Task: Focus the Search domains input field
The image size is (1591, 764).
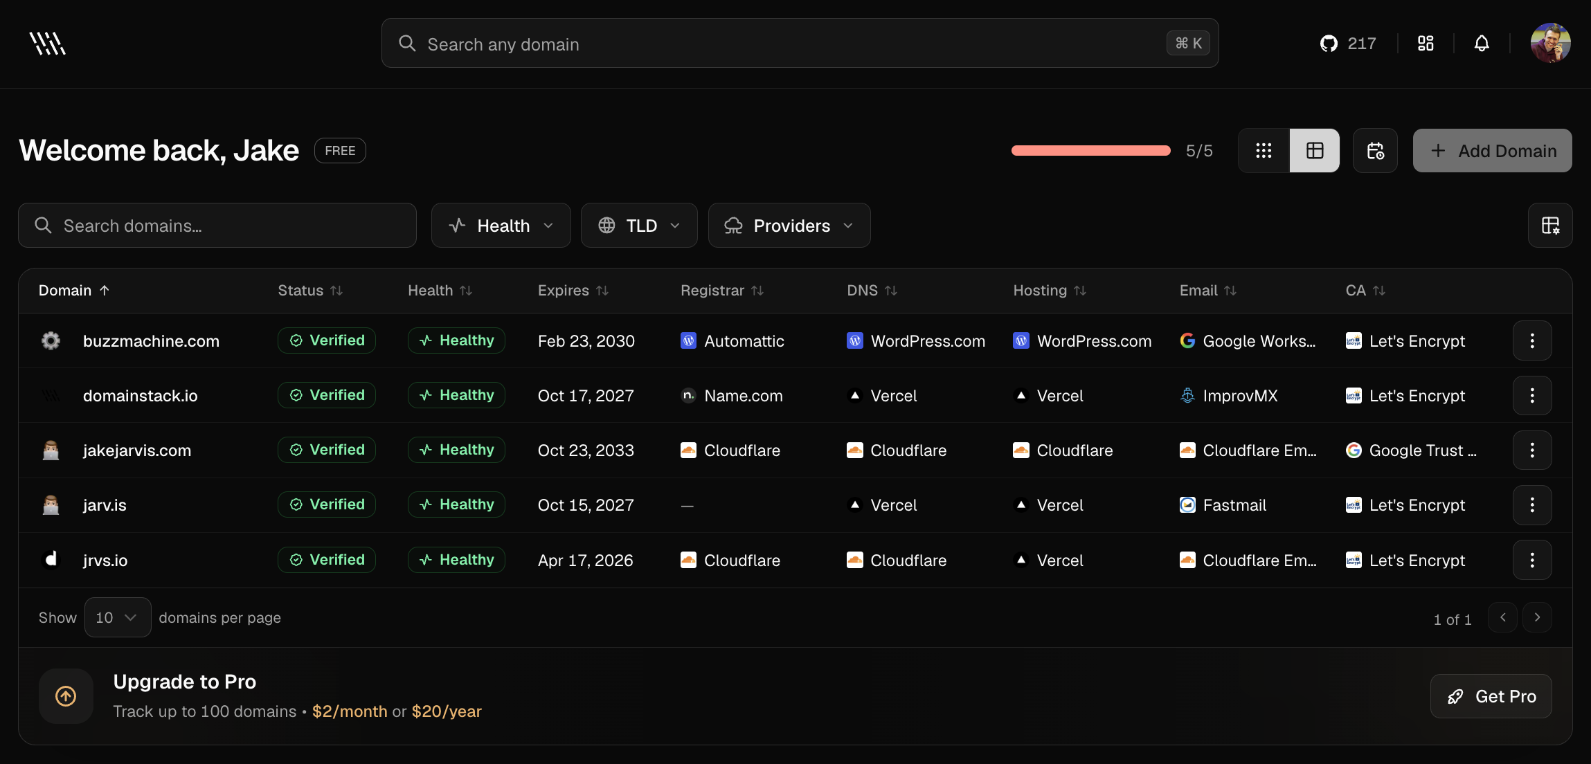Action: 228,226
